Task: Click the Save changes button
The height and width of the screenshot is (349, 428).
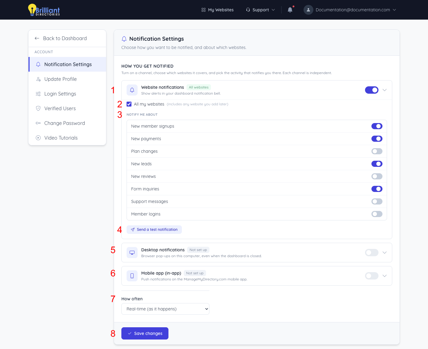Action: coord(145,333)
